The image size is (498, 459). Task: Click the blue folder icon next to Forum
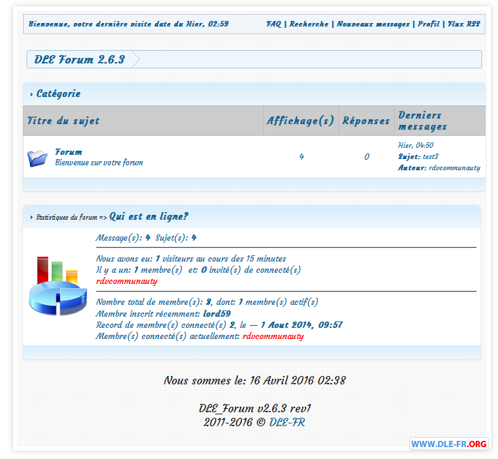(x=37, y=158)
